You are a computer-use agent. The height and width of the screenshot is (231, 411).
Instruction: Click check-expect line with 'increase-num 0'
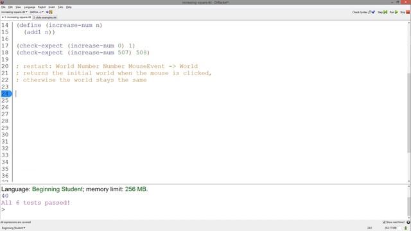(x=76, y=46)
